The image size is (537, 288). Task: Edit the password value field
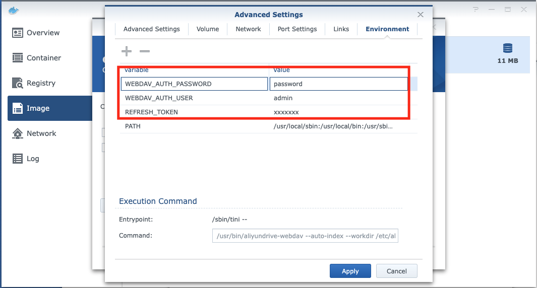339,84
